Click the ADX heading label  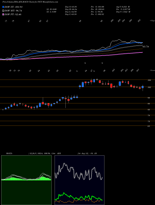(x=59, y=153)
